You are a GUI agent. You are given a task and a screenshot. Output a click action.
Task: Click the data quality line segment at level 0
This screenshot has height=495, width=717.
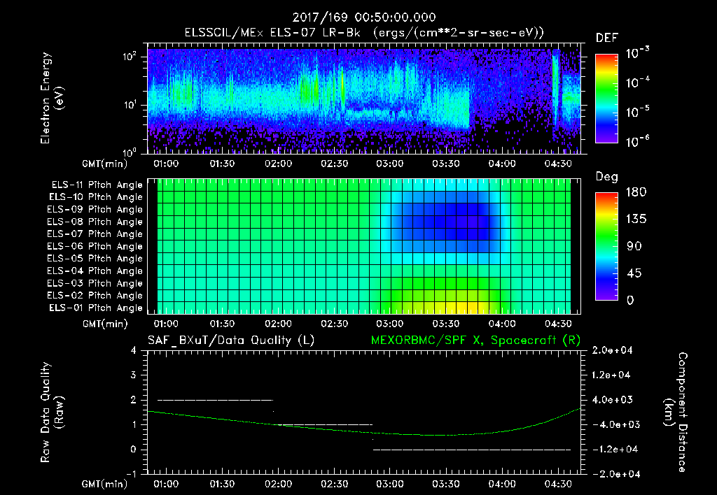[x=472, y=450]
